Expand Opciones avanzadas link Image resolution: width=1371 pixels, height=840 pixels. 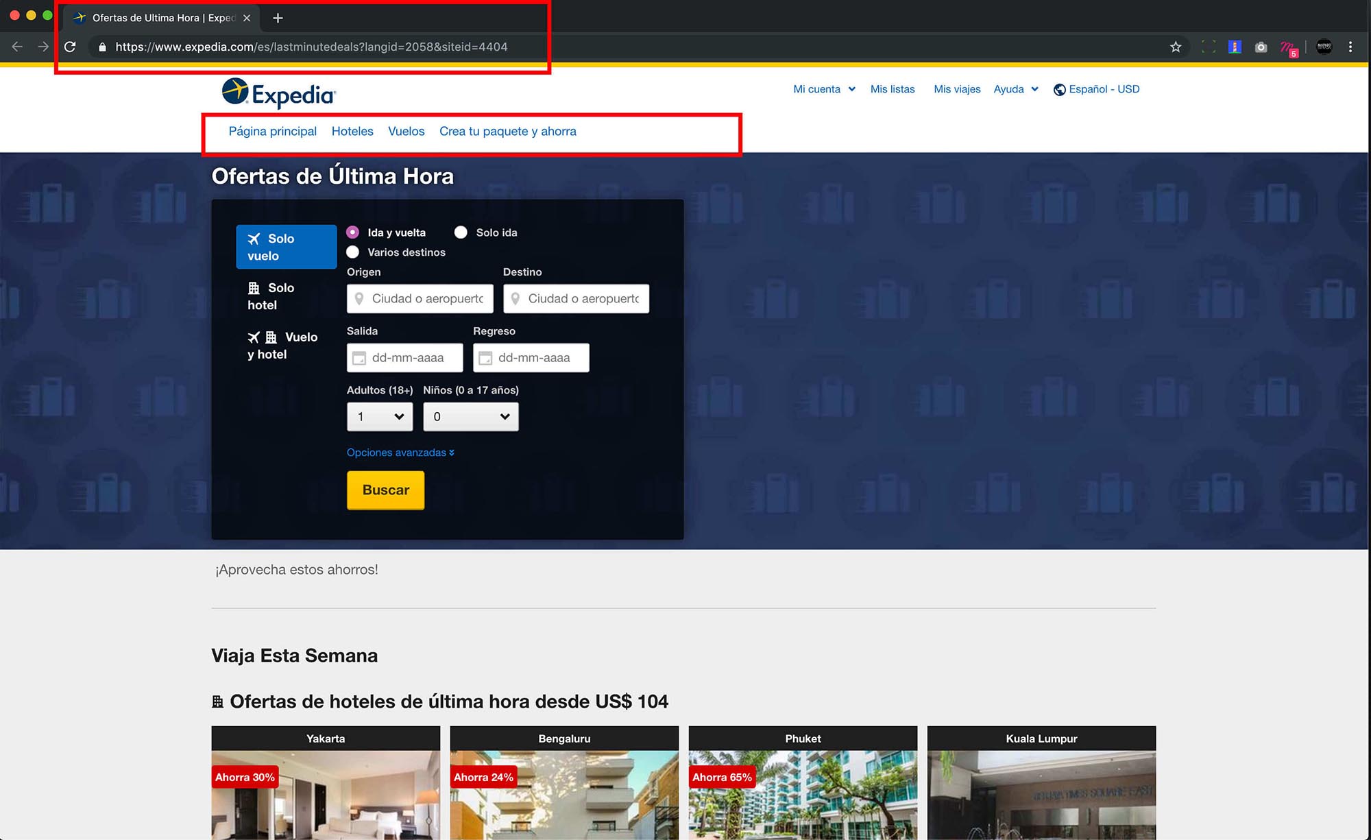coord(400,453)
